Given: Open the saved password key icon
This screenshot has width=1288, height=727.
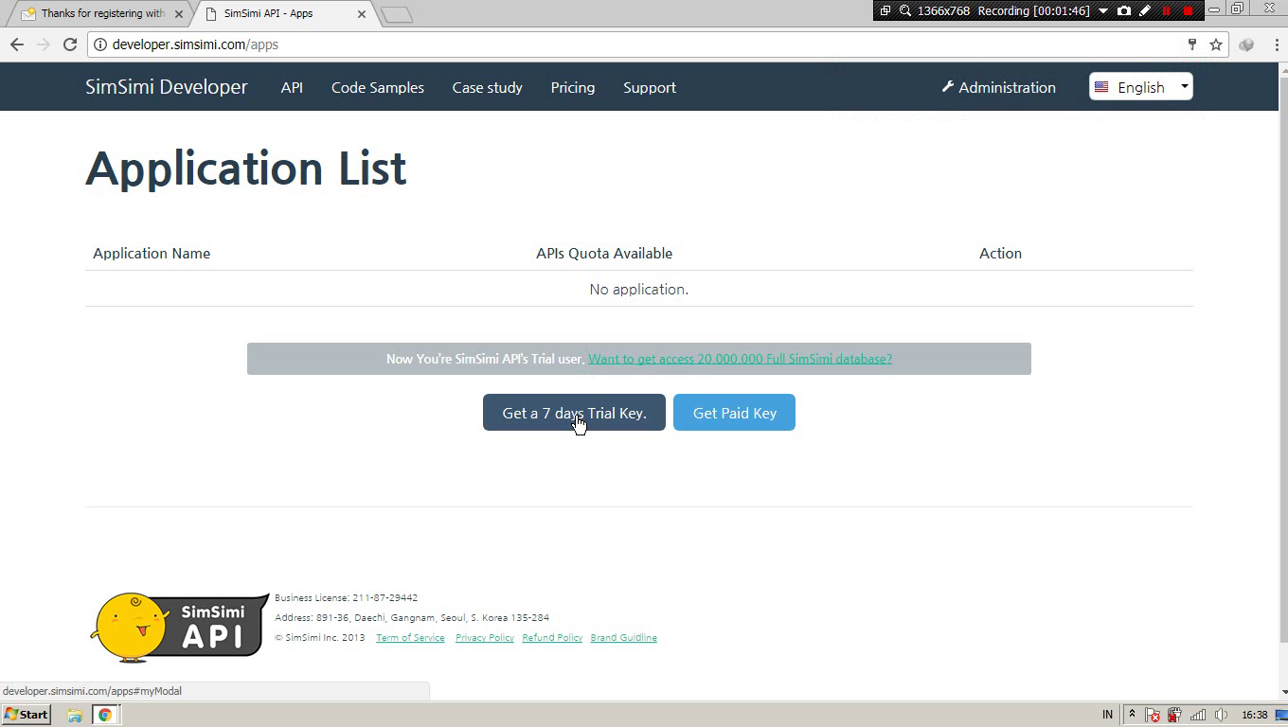Looking at the screenshot, I should tap(1192, 44).
